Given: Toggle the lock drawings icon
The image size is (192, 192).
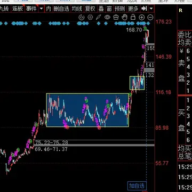Looking at the screenshot, I should click(133, 17).
